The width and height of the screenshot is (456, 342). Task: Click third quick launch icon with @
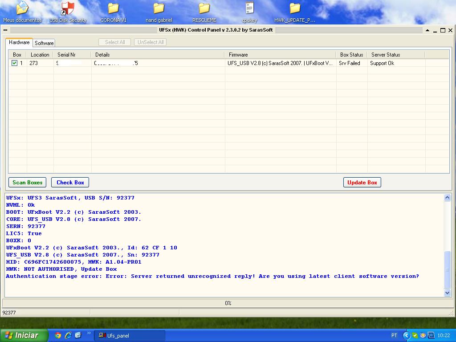(x=78, y=335)
